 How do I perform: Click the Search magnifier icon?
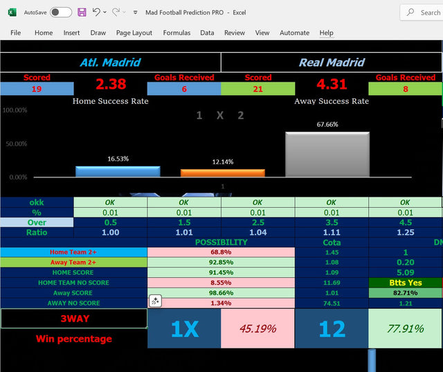click(x=411, y=12)
